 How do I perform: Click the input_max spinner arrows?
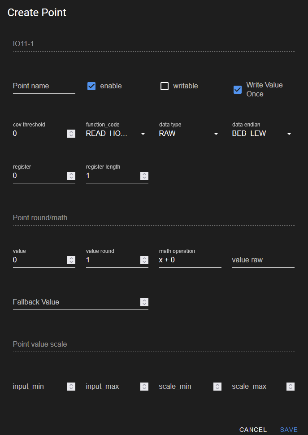(144, 387)
